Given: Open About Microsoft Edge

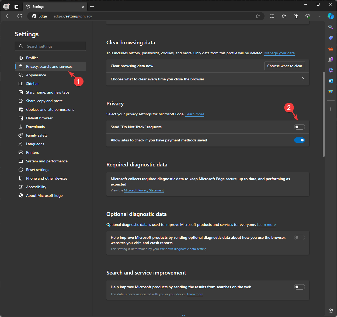Looking at the screenshot, I should 50,195.
